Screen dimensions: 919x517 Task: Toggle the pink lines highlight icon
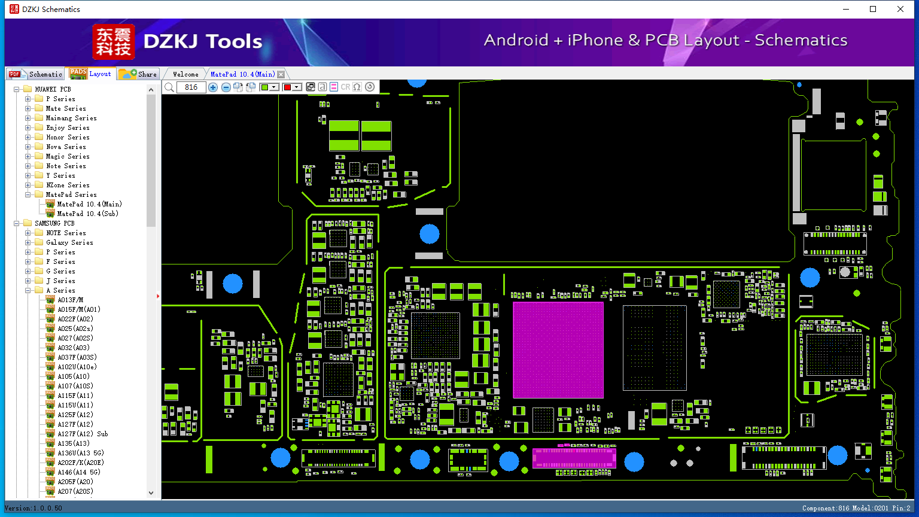[x=334, y=87]
